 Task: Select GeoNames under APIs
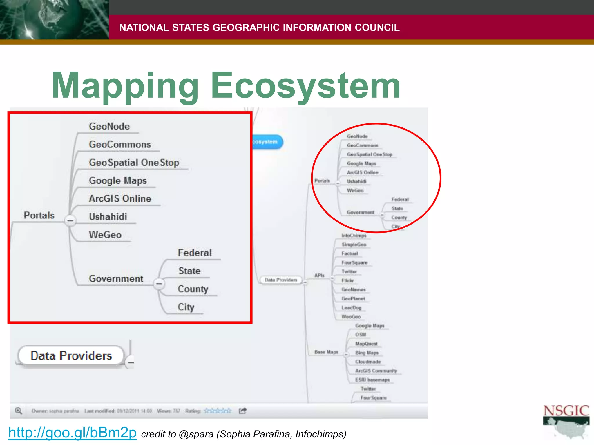(354, 289)
